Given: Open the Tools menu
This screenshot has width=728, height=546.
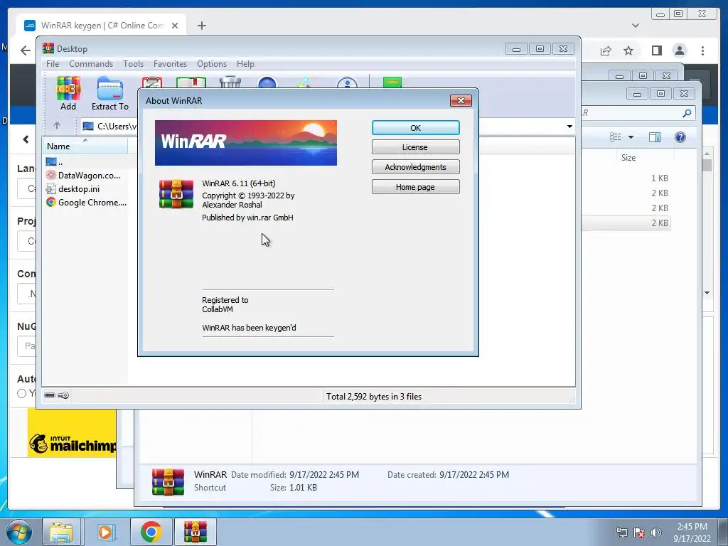Looking at the screenshot, I should [x=133, y=64].
